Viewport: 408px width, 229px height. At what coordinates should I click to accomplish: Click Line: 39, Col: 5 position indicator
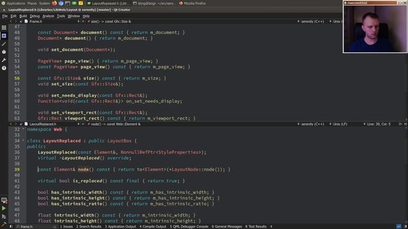pyautogui.click(x=379, y=124)
